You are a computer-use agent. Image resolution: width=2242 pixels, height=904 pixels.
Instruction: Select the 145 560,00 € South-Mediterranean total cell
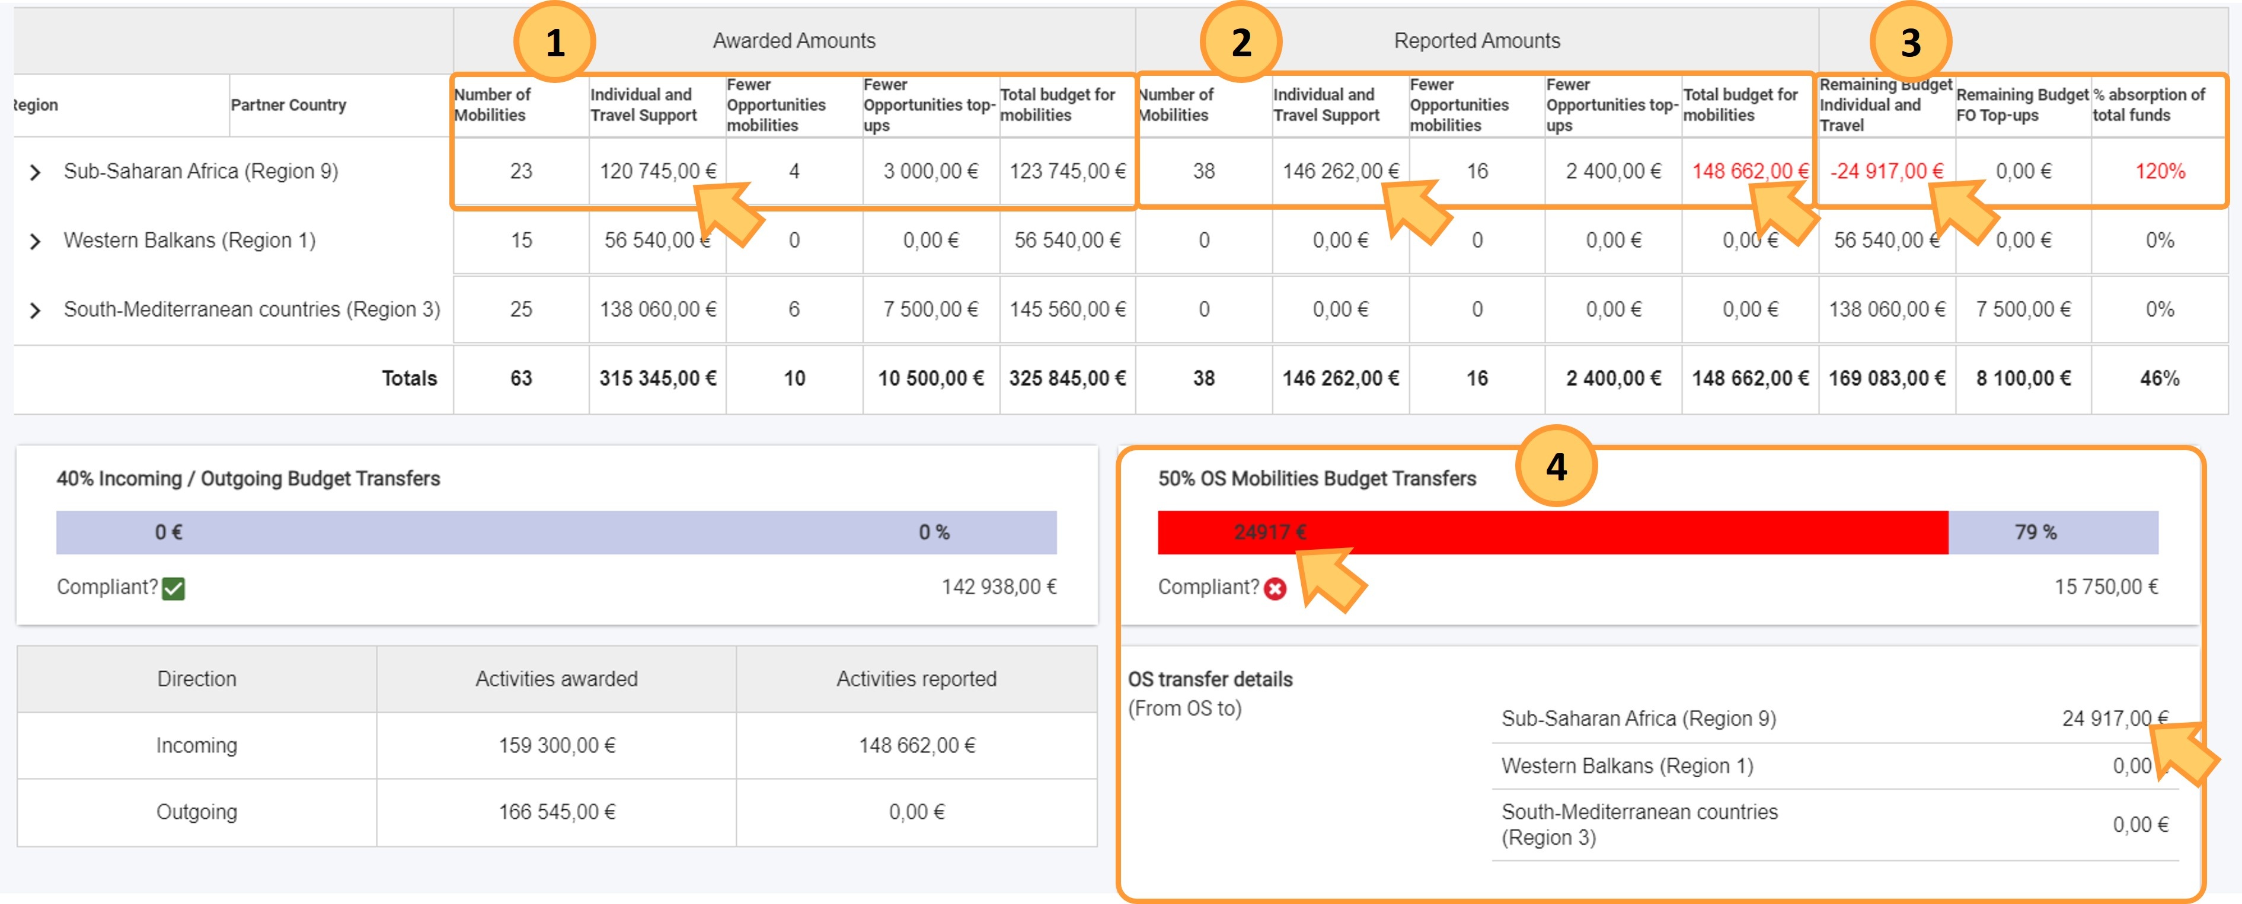tap(1067, 310)
